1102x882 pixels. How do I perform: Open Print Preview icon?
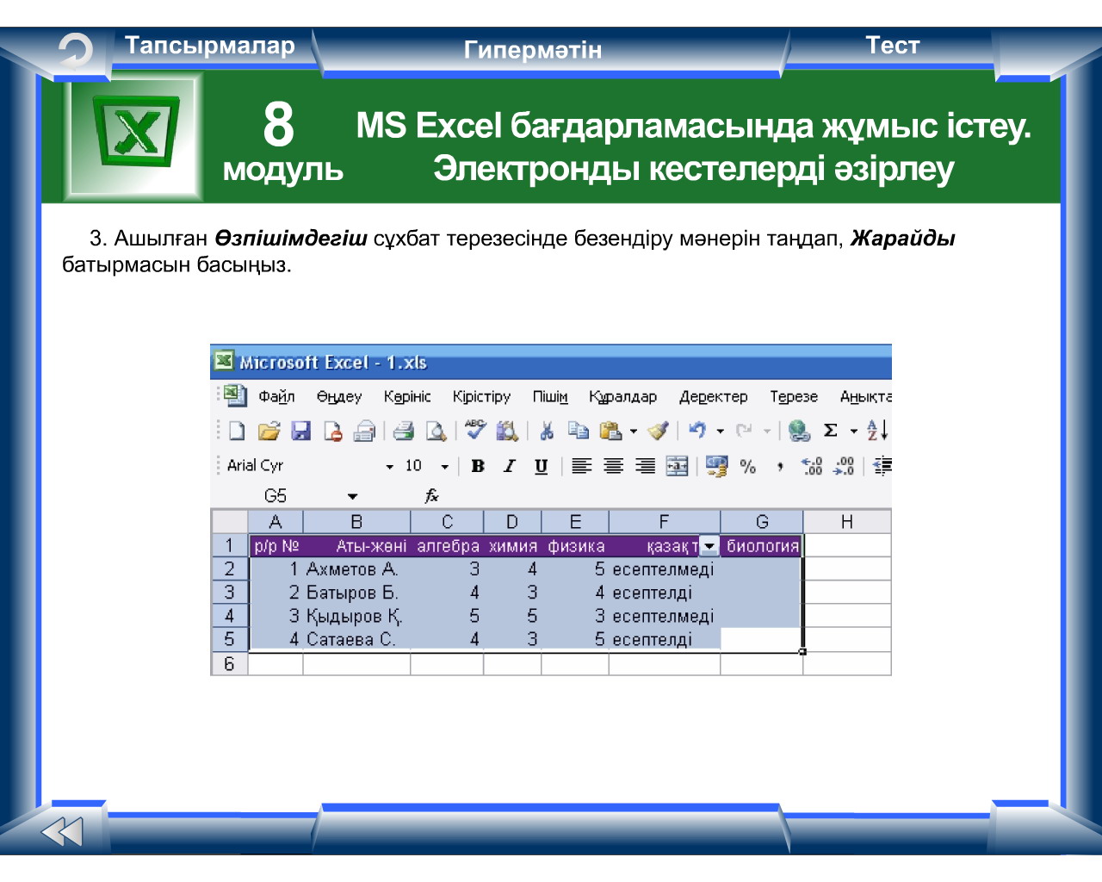pyautogui.click(x=436, y=431)
